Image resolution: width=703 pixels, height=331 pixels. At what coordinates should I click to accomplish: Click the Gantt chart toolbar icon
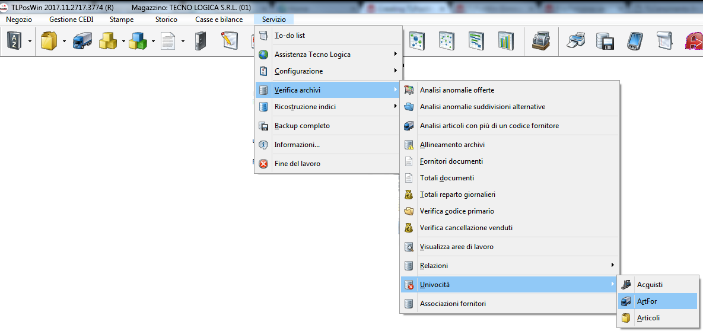tap(476, 41)
